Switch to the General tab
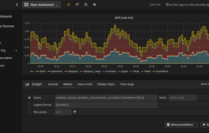This screenshot has height=133, width=209. click(x=53, y=84)
